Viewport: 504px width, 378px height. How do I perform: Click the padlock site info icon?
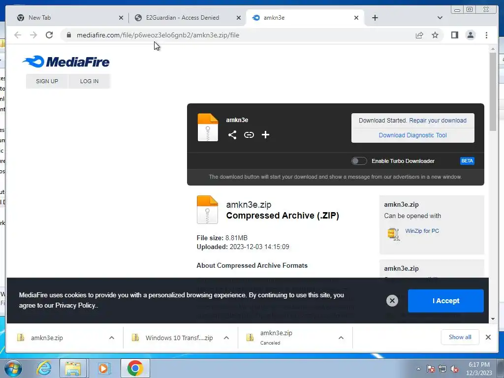click(x=69, y=35)
